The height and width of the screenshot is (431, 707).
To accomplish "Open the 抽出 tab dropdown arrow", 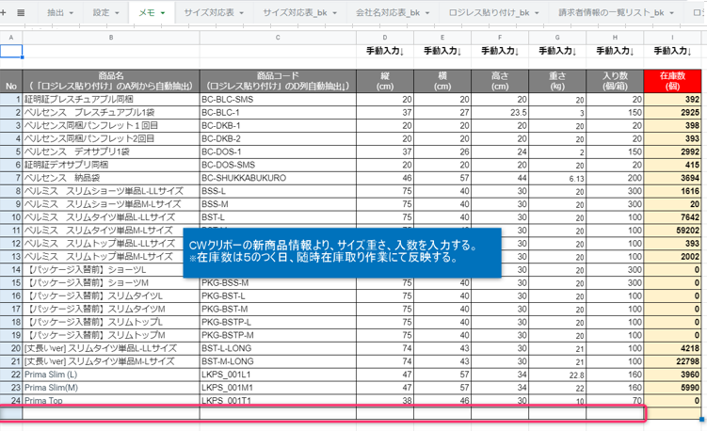I will 72,13.
